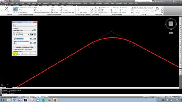The width and height of the screenshot is (182, 102).
Task: Switch to the Express Tools ribbon tab
Action: [69, 5]
